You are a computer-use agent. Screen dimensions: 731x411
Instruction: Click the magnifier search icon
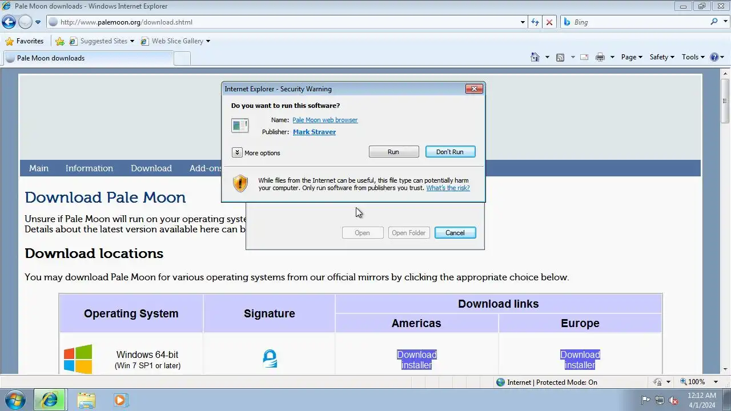pyautogui.click(x=714, y=22)
